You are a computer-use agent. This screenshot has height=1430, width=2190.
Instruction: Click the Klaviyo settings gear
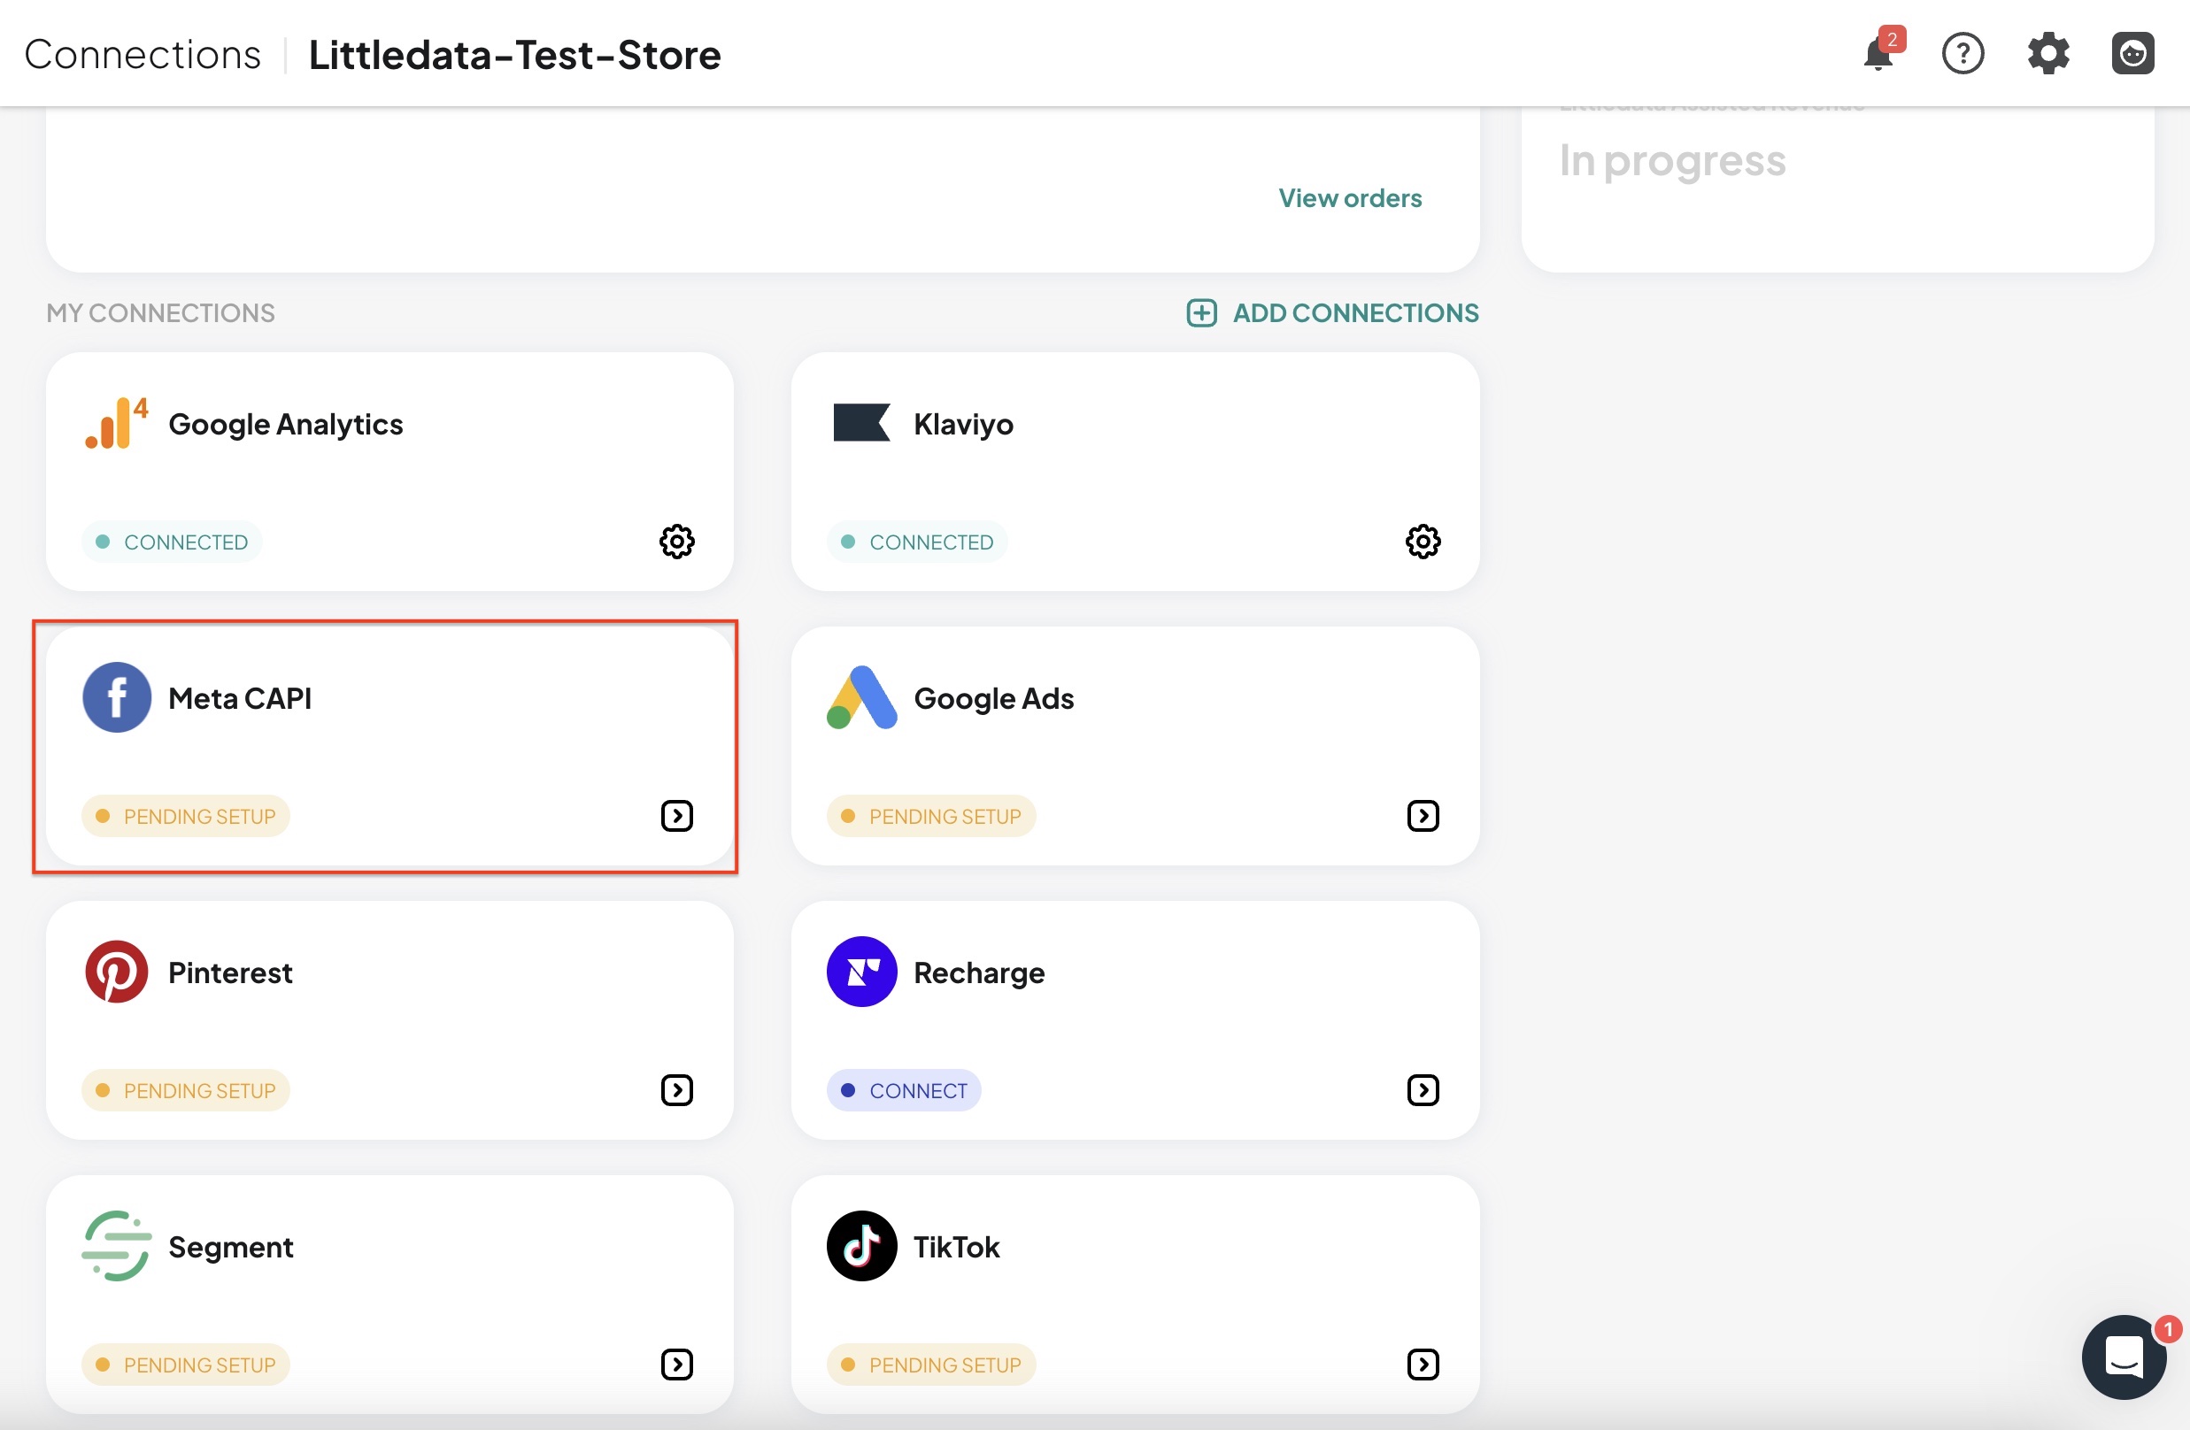tap(1422, 542)
